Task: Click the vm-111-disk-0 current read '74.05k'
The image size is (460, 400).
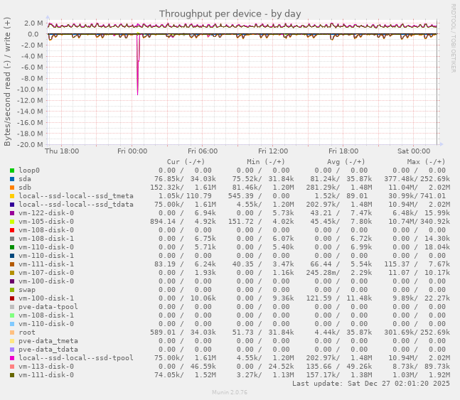Action: click(x=167, y=375)
